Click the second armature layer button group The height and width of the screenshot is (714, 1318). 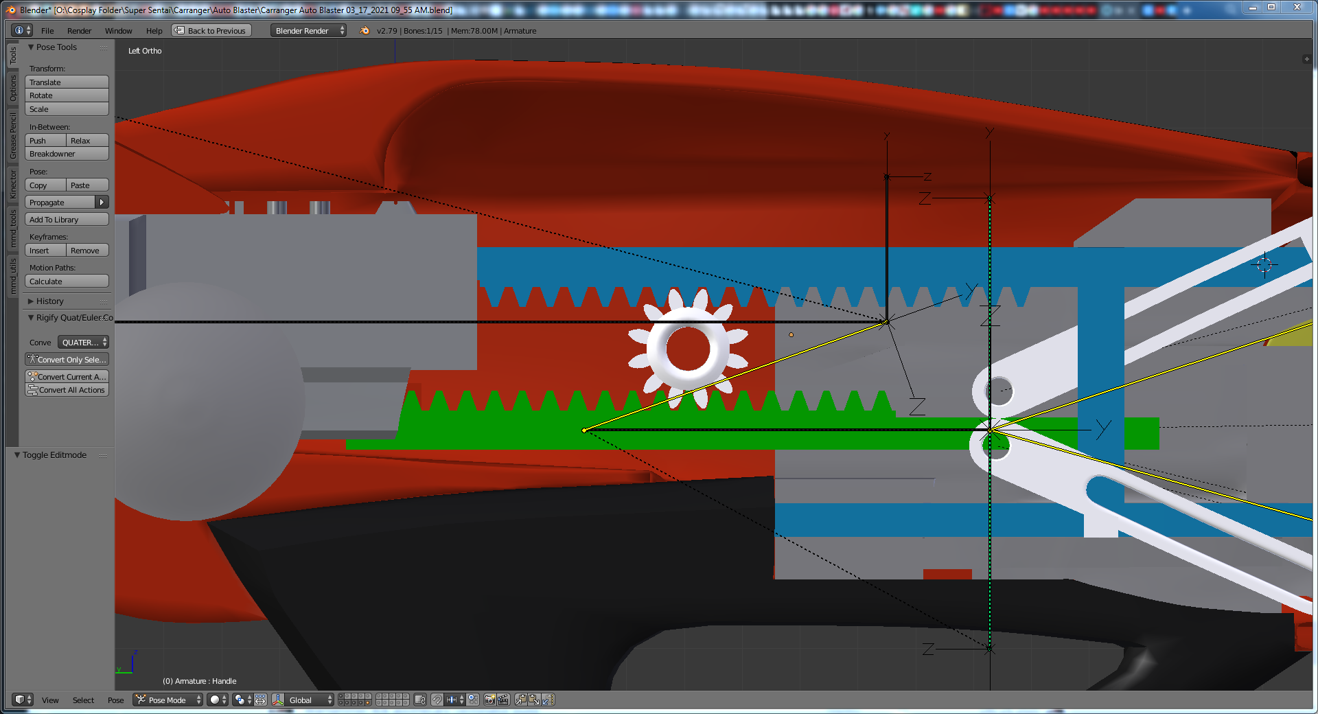tap(393, 700)
